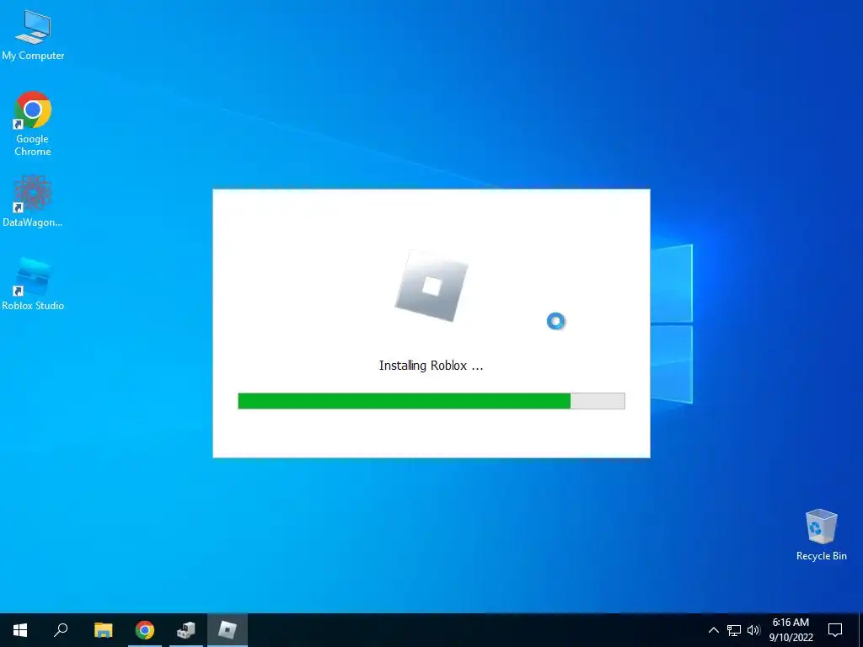Viewport: 863px width, 647px height.
Task: Select the Recycle Bin icon
Action: (821, 535)
